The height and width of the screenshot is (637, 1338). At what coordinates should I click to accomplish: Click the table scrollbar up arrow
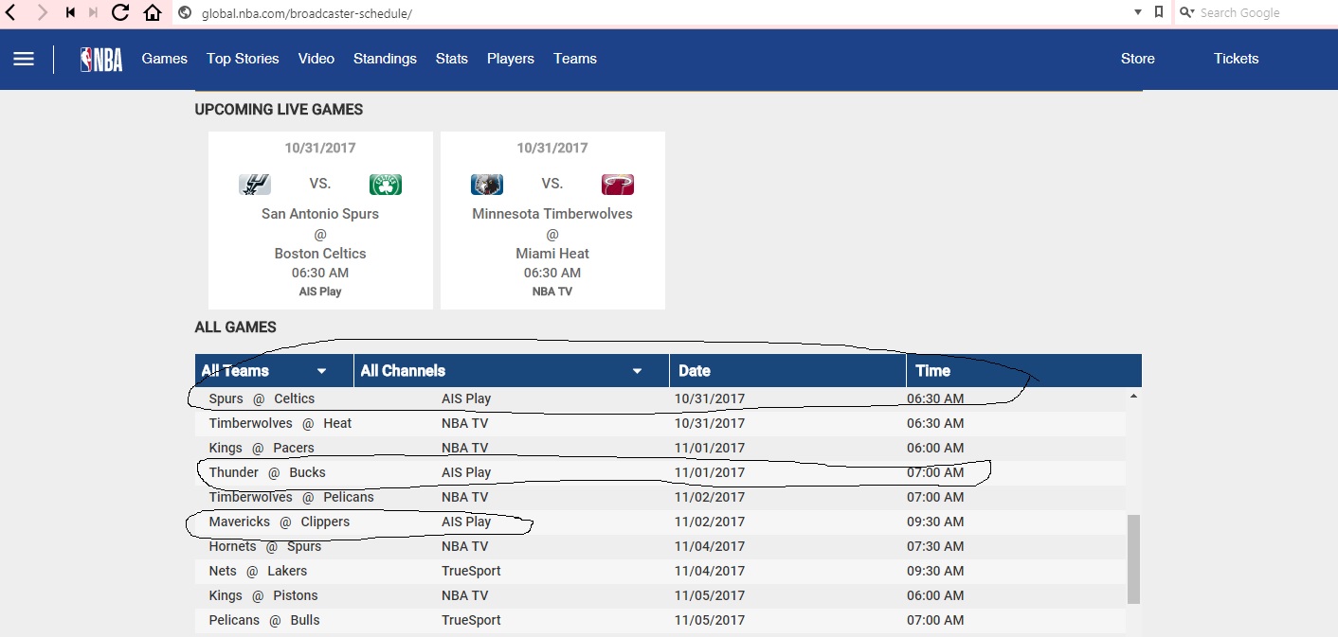1133,396
